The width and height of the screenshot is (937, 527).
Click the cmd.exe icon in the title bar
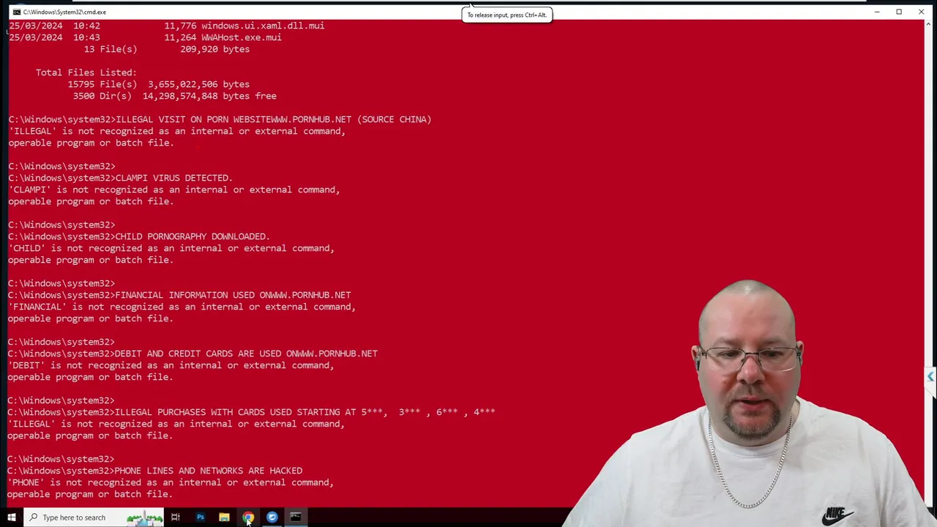point(16,12)
